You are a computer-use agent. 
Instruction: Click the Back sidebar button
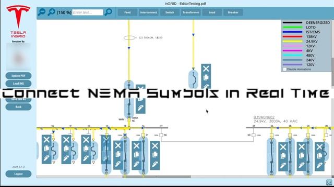(x=18, y=107)
